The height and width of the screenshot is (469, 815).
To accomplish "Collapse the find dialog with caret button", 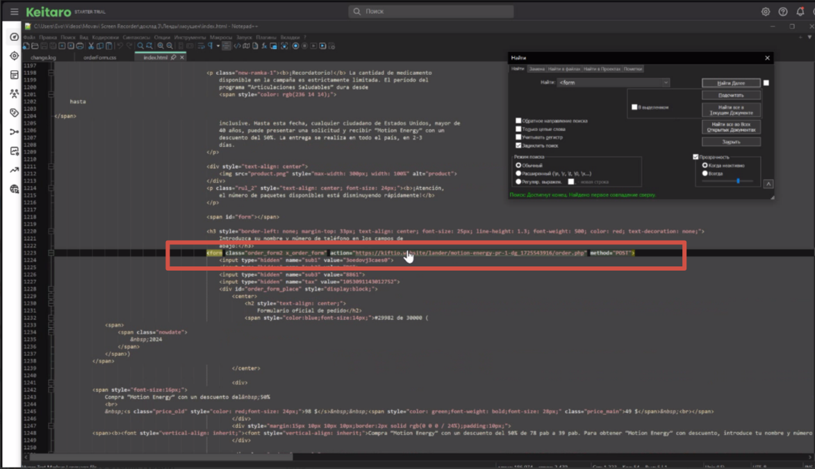I will [768, 184].
